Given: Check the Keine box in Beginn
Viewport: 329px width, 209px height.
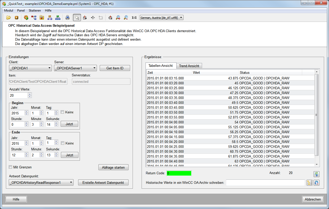Looking at the screenshot, I should [x=62, y=112].
